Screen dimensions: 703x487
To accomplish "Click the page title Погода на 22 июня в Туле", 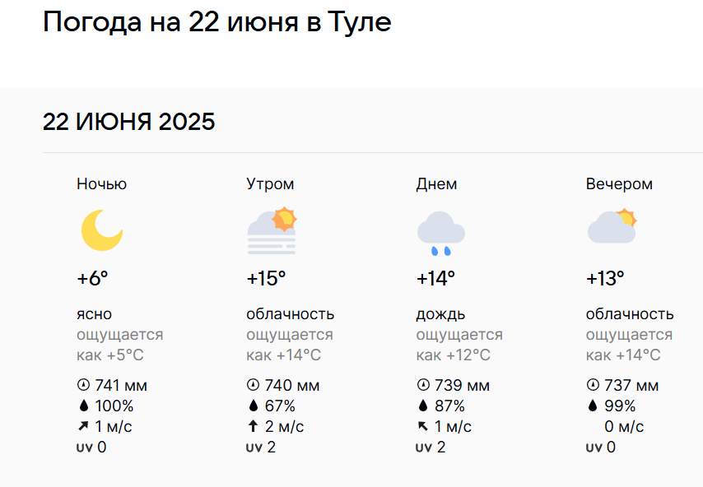I will [x=217, y=22].
